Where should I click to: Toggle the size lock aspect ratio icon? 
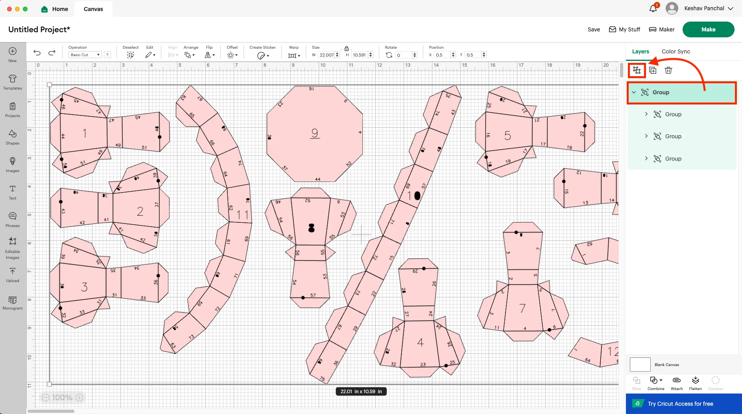(347, 48)
